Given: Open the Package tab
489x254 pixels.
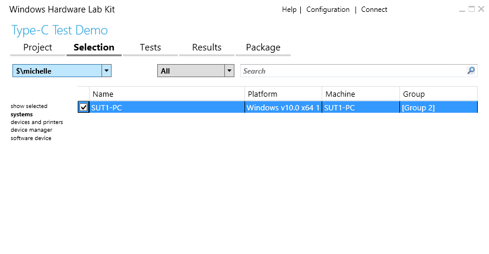Looking at the screenshot, I should pyautogui.click(x=263, y=47).
